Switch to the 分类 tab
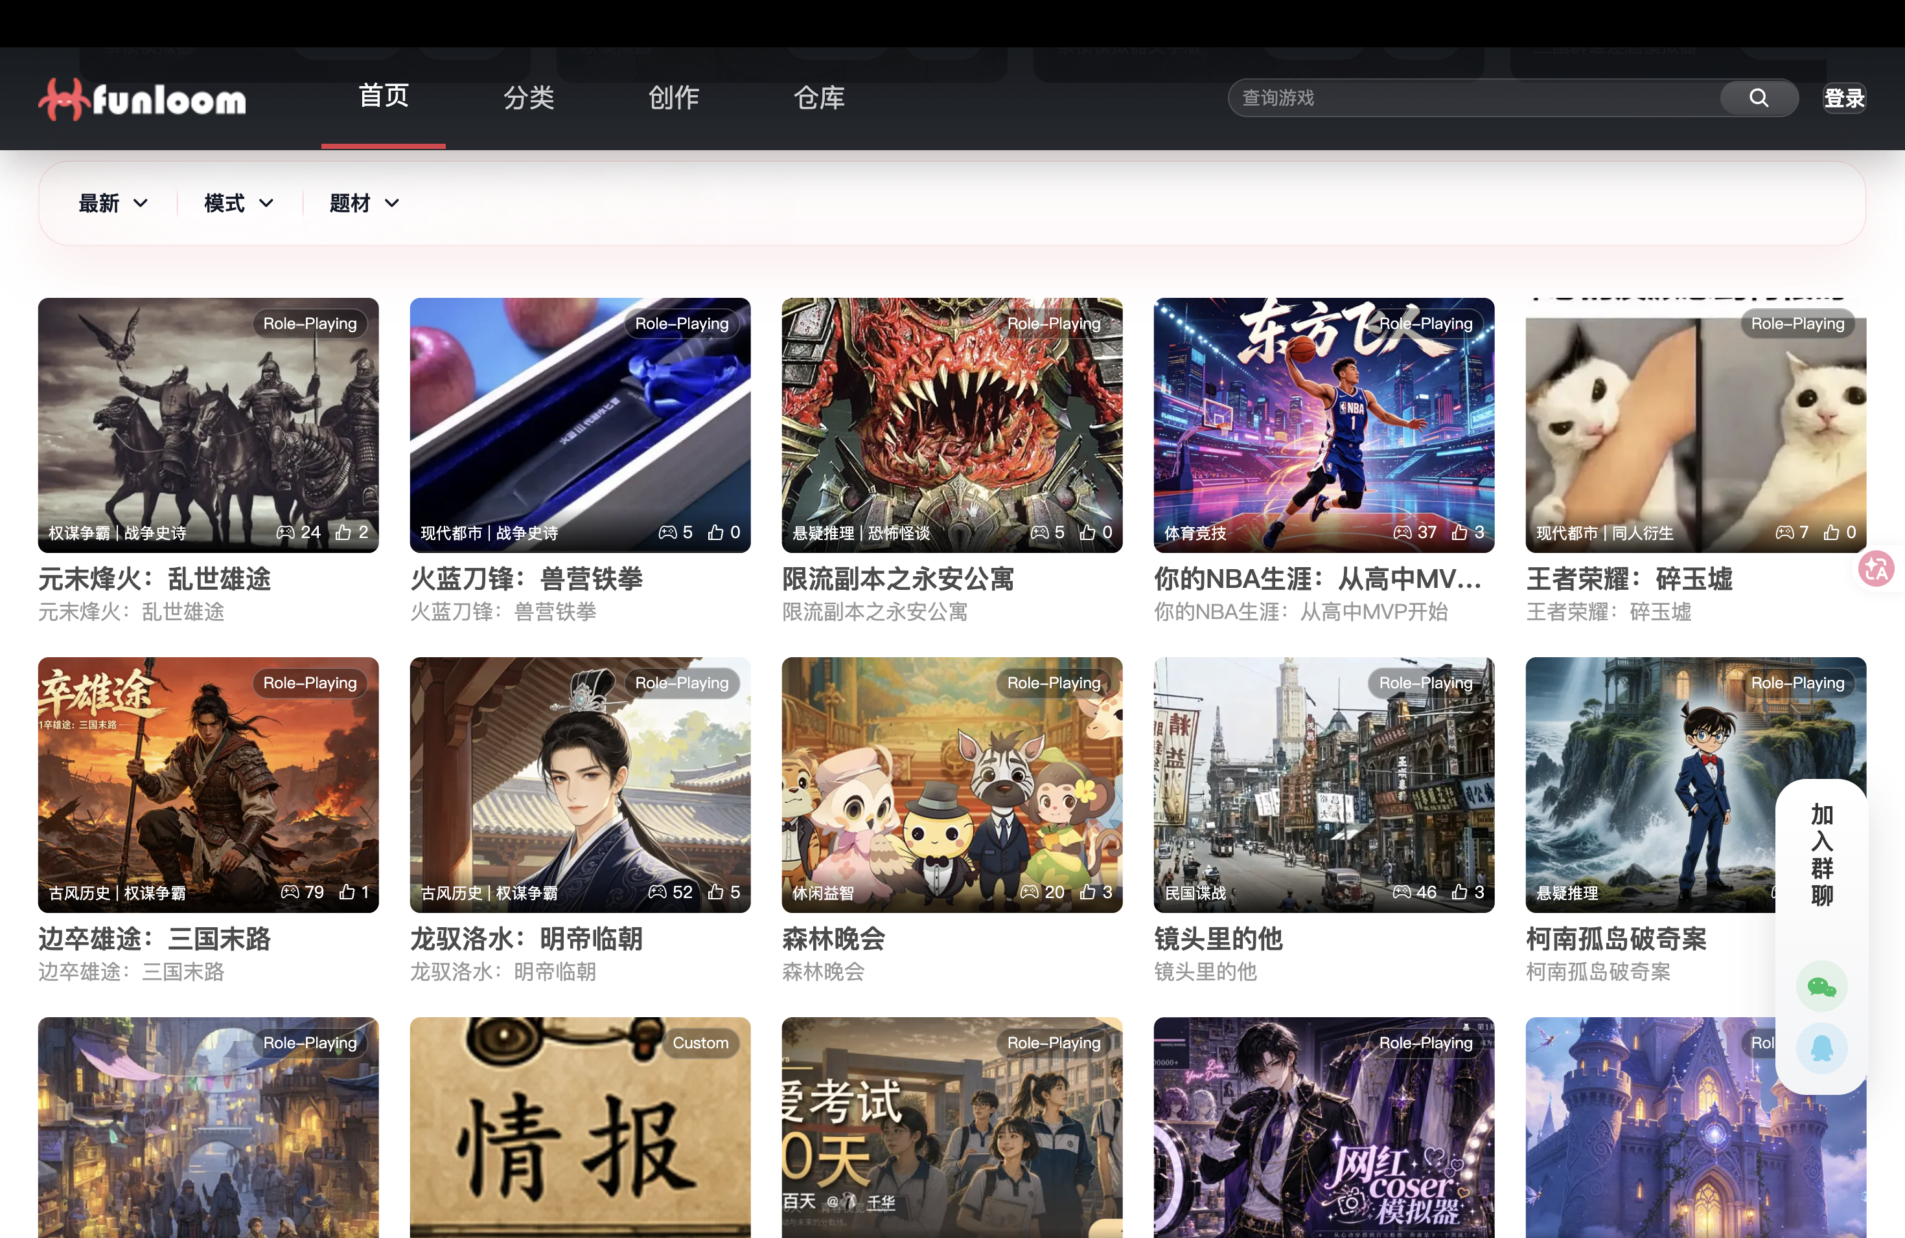This screenshot has height=1238, width=1905. coord(528,98)
